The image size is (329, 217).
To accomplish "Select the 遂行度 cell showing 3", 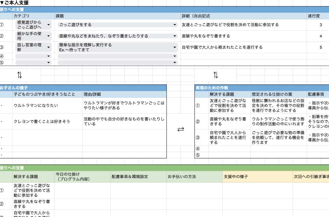I will pos(320,25).
